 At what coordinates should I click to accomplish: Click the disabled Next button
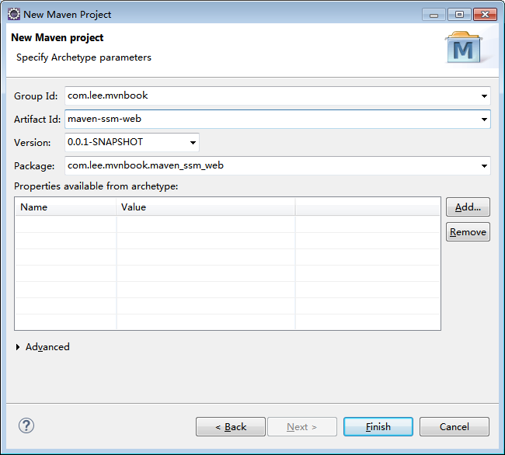coord(302,427)
